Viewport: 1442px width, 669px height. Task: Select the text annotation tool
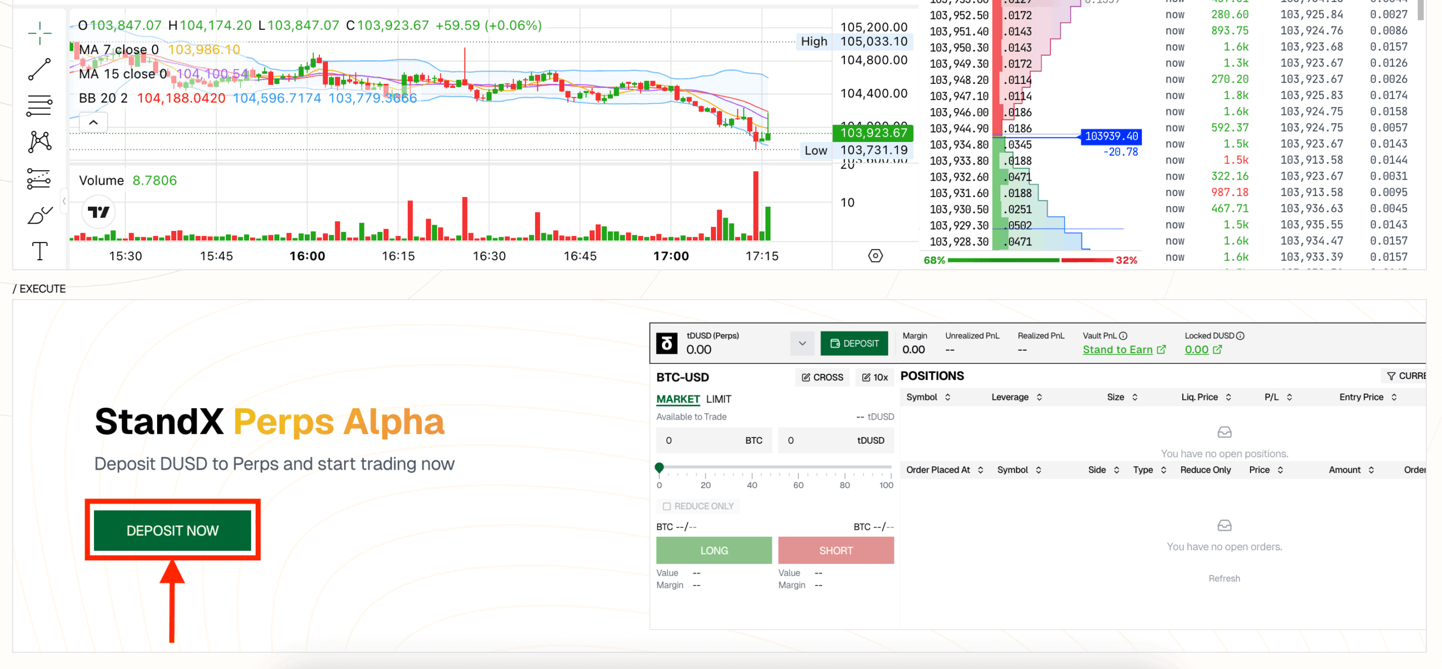coord(39,251)
